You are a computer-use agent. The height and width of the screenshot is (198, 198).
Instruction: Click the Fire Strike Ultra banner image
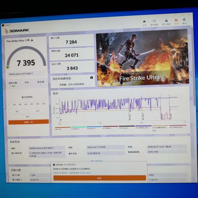(x=143, y=58)
